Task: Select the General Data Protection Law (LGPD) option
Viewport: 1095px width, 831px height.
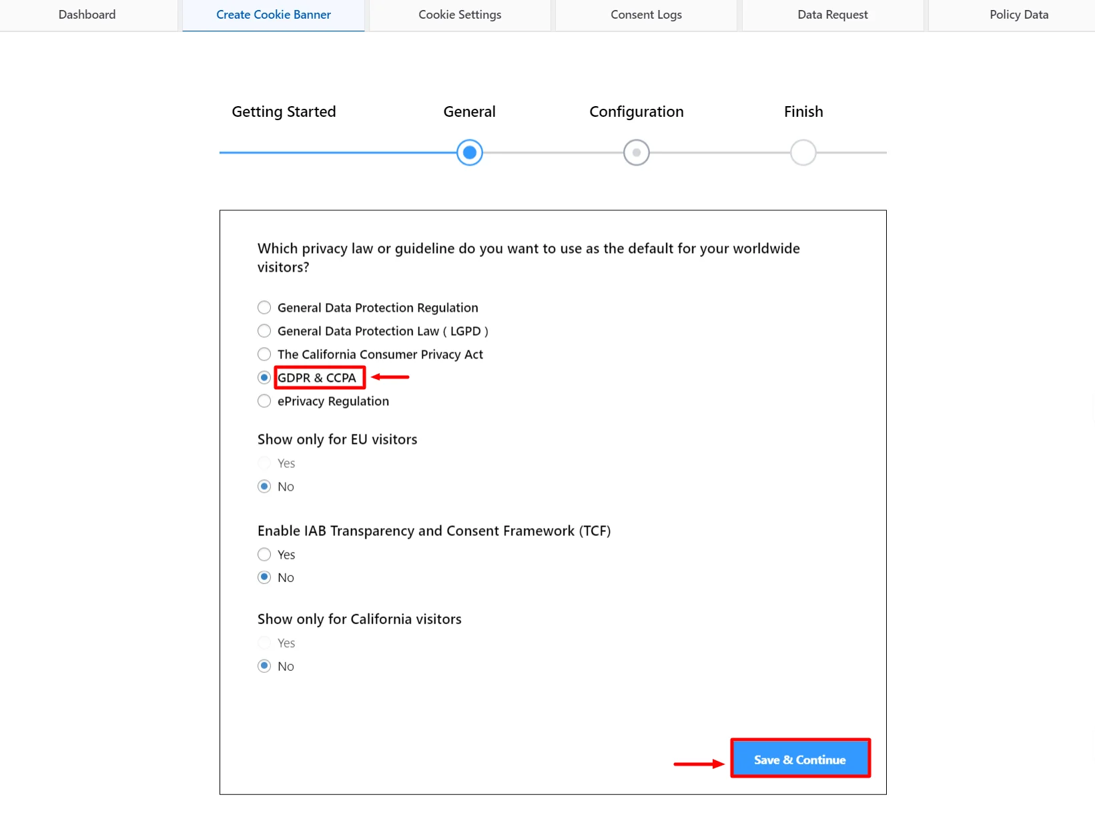Action: tap(264, 331)
